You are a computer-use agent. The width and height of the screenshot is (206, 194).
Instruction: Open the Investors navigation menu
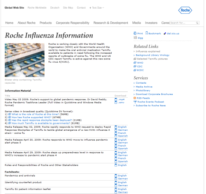click(151, 23)
